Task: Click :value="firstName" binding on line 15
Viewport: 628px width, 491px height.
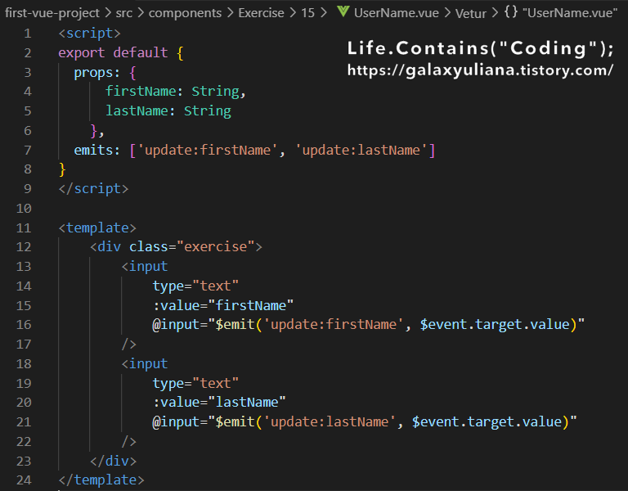Action: click(x=223, y=306)
